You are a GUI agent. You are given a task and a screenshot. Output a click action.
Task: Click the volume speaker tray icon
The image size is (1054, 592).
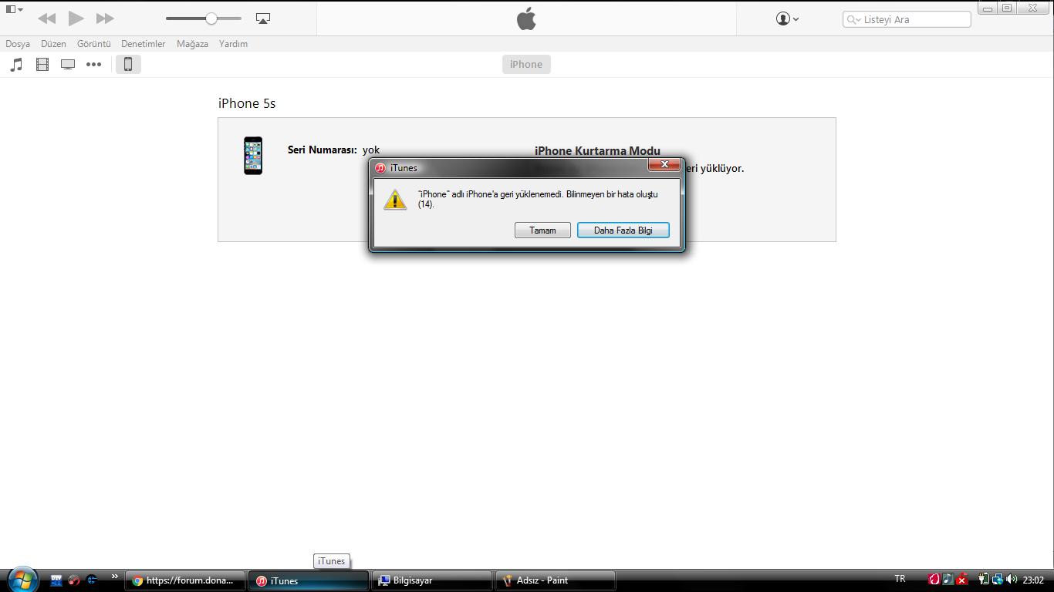[1012, 580]
